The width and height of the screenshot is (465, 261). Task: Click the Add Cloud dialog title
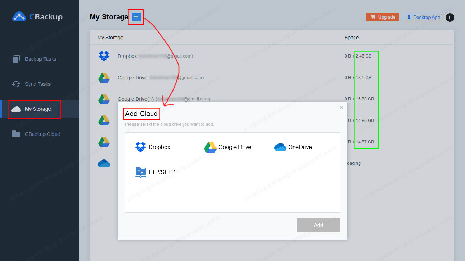tap(141, 114)
